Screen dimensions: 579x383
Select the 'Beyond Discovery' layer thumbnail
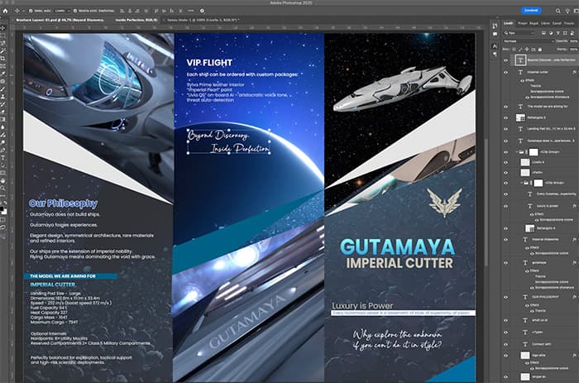tap(519, 60)
